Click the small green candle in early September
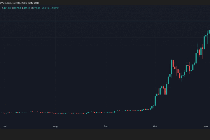 coord(114,111)
